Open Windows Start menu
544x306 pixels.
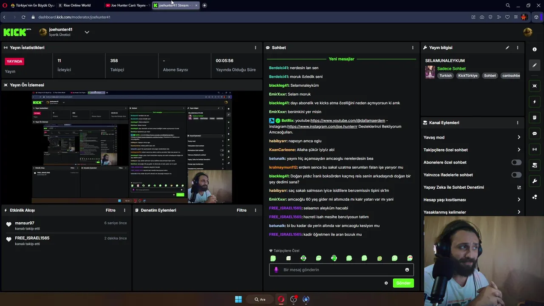[238, 299]
